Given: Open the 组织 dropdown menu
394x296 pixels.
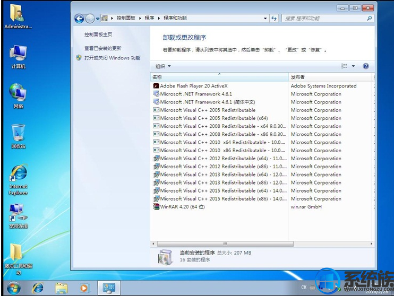Looking at the screenshot, I should point(163,66).
